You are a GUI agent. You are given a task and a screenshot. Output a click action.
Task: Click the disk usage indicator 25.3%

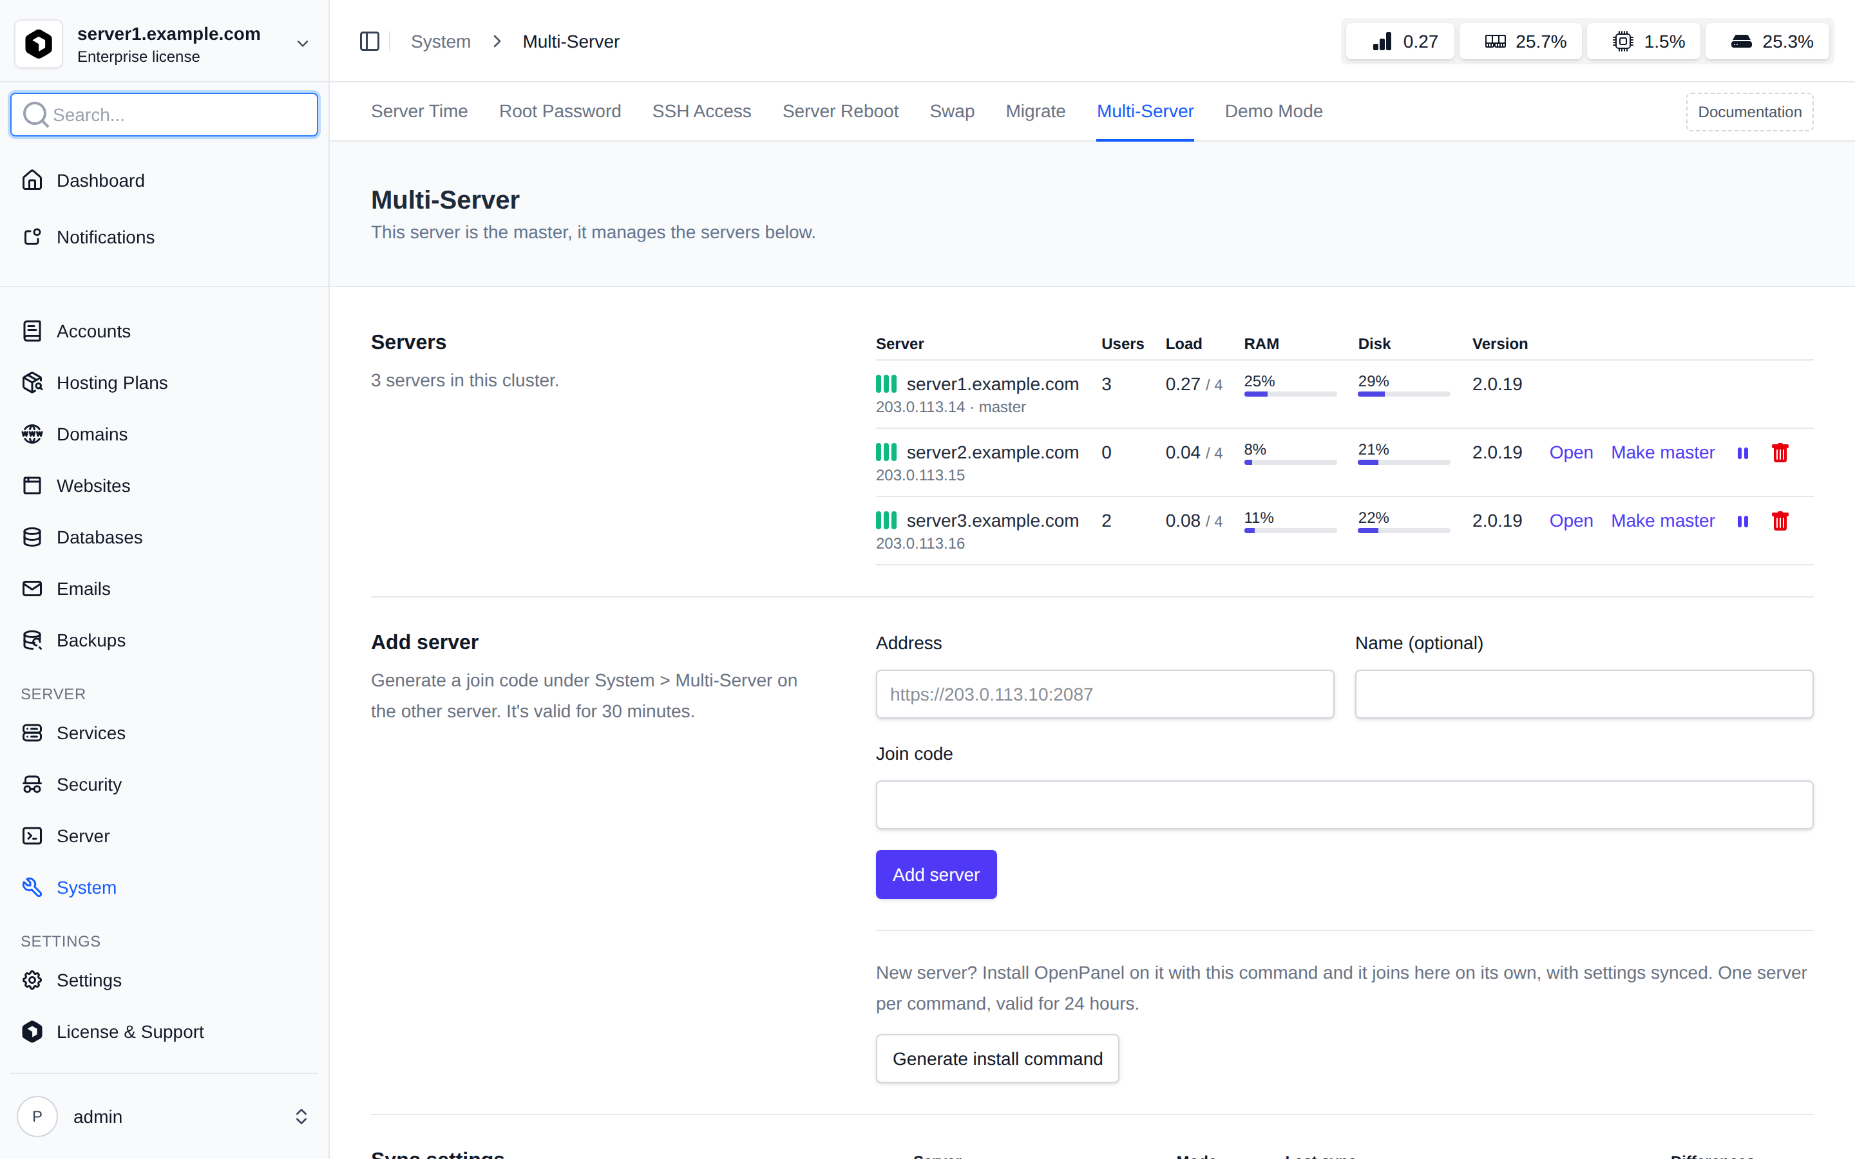click(x=1767, y=41)
